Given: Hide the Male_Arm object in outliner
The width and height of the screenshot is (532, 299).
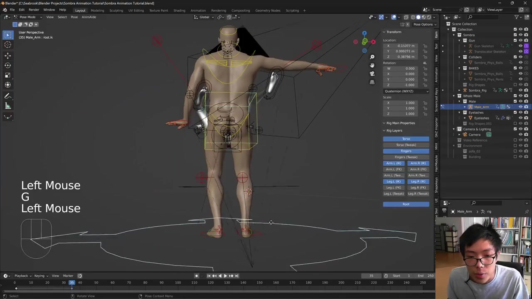Looking at the screenshot, I should [520, 107].
